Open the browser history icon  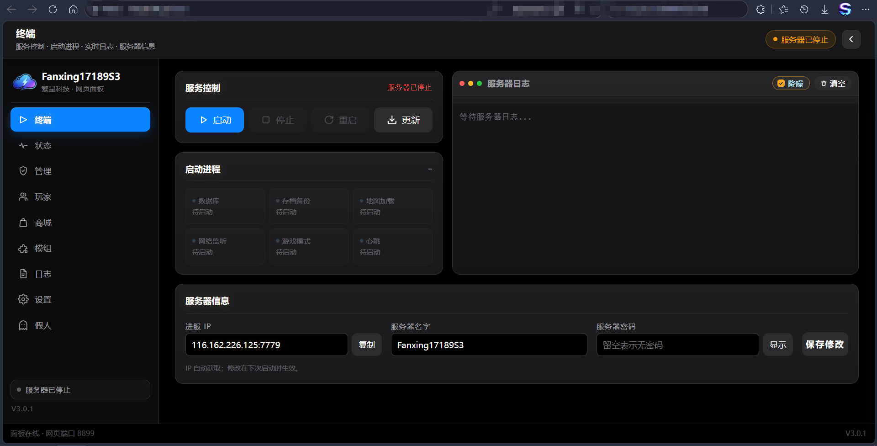click(x=804, y=9)
